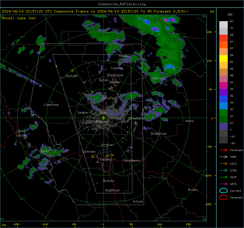Click the green 31JP track arrow
This screenshot has width=244, height=228.
(x=223, y=177)
